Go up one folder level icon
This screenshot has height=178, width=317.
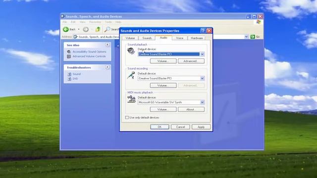point(98,30)
